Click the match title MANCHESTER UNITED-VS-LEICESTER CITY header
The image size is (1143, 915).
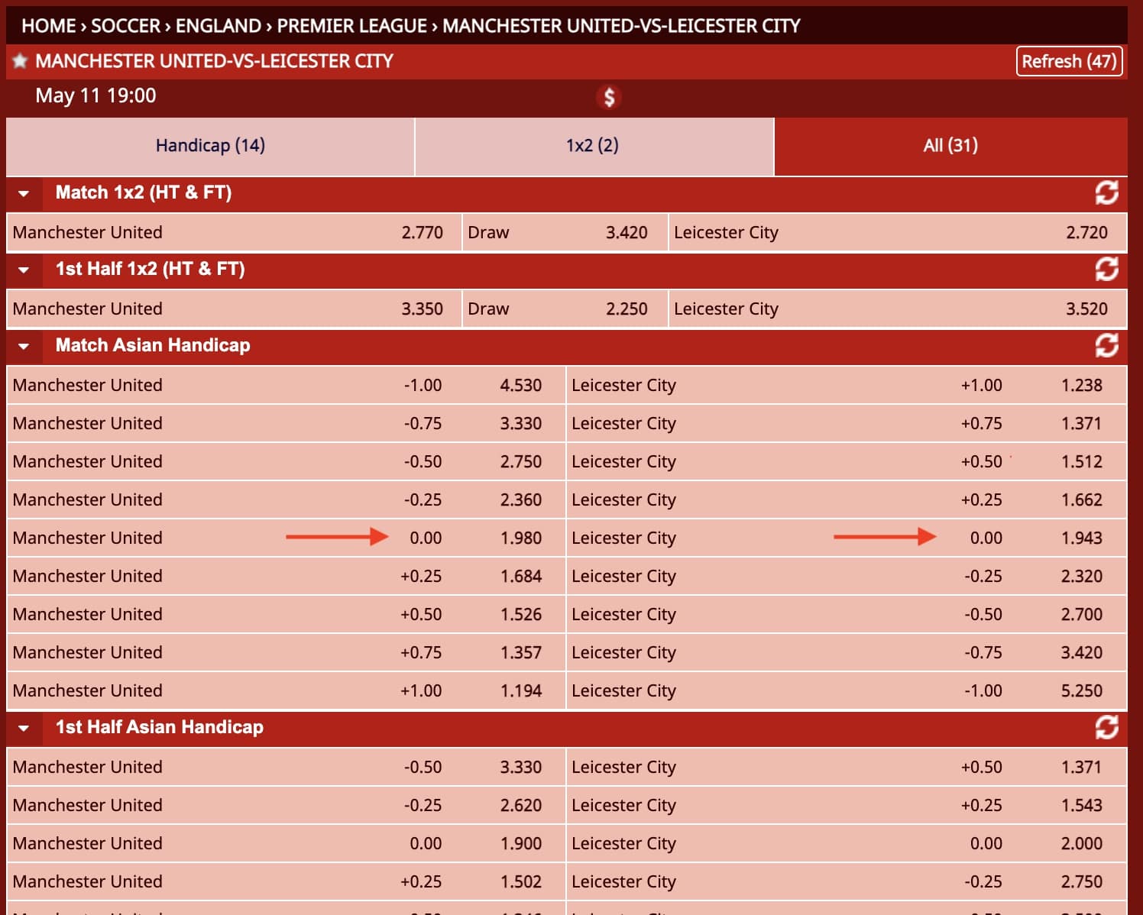click(214, 61)
